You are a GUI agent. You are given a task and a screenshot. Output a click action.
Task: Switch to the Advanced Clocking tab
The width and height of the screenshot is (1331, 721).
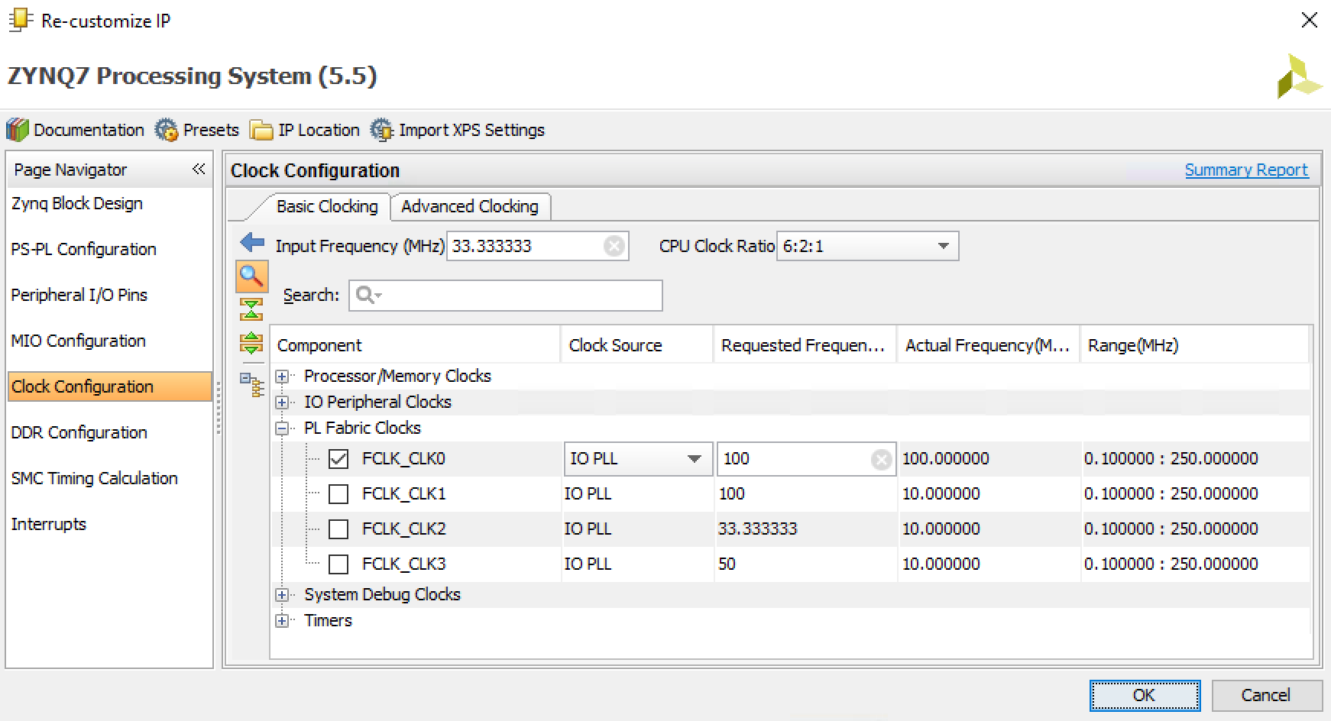click(x=470, y=207)
